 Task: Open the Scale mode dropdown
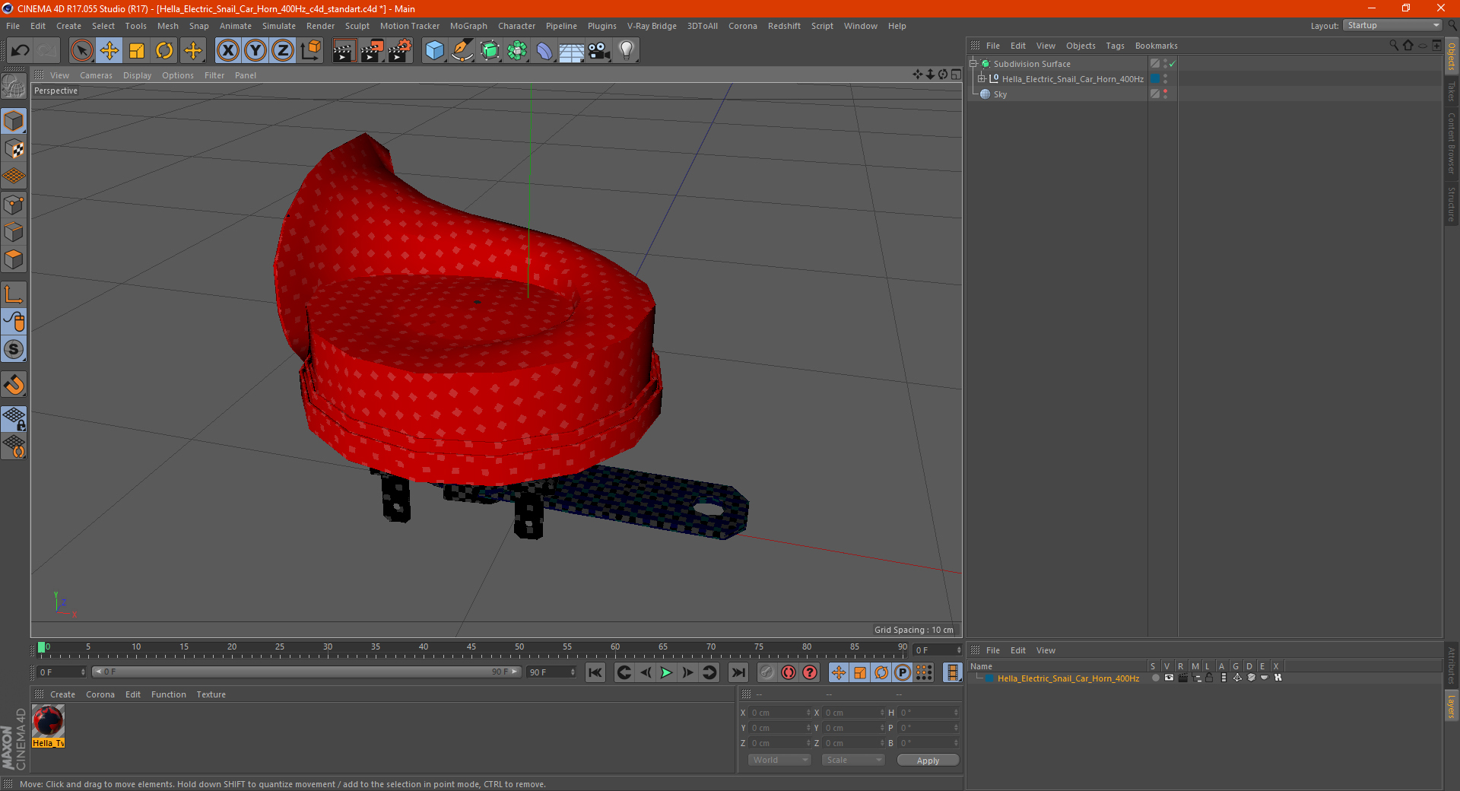852,760
